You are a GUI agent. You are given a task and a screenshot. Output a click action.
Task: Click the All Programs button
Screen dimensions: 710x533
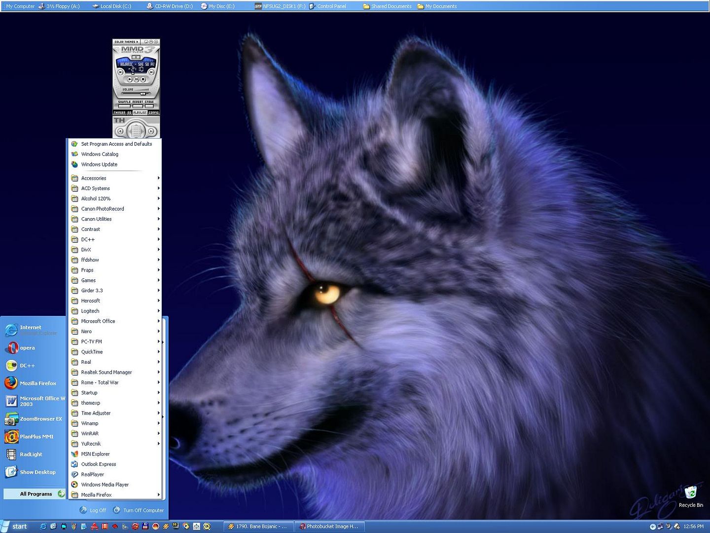(x=35, y=494)
